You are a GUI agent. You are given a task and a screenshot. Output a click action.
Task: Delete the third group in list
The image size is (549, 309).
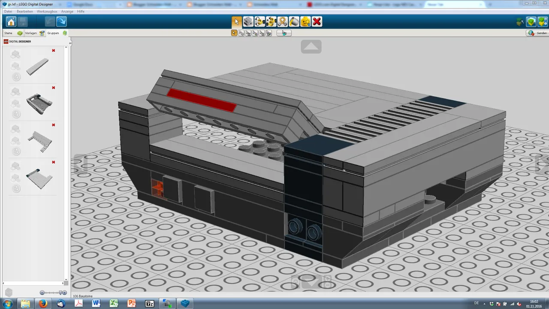(x=54, y=125)
